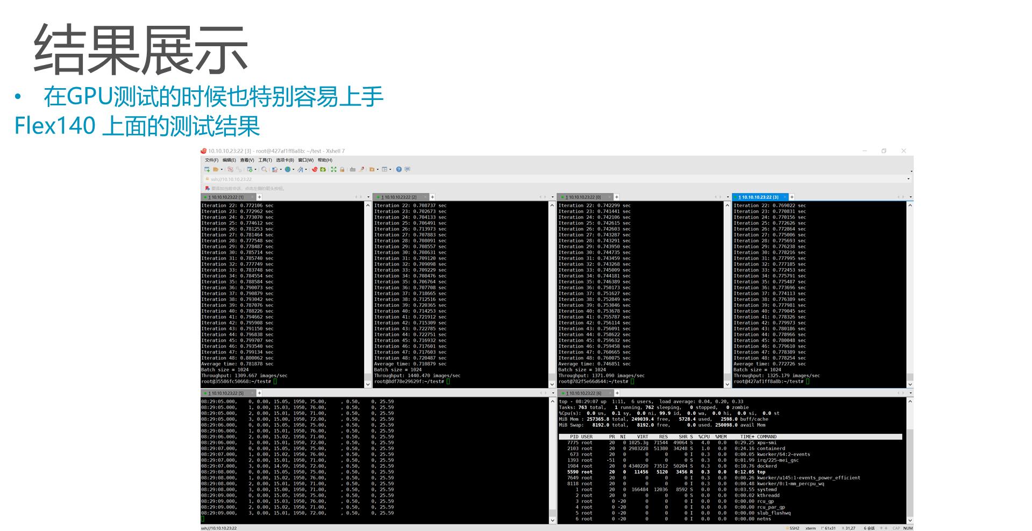The width and height of the screenshot is (1032, 531).
Task: Click 6 会话 in the status bar
Action: tap(870, 528)
